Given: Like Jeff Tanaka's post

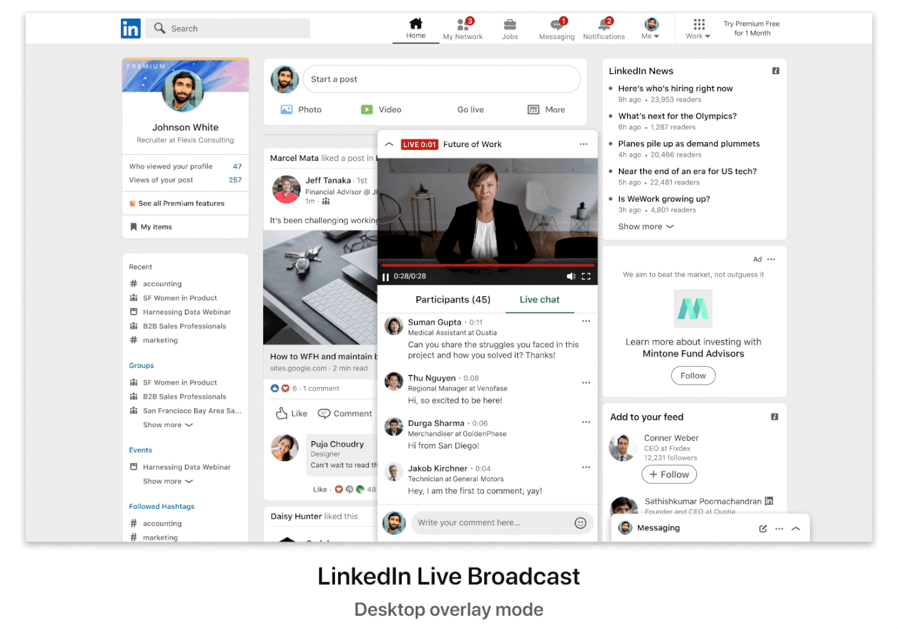Looking at the screenshot, I should [x=292, y=413].
